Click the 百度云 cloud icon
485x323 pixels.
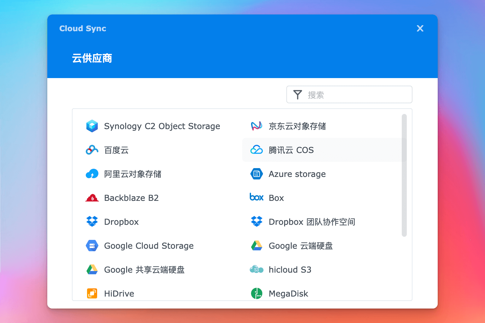(92, 150)
